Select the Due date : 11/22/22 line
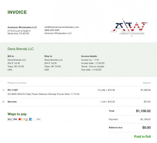Screen dimensions: 157x143 [91, 70]
